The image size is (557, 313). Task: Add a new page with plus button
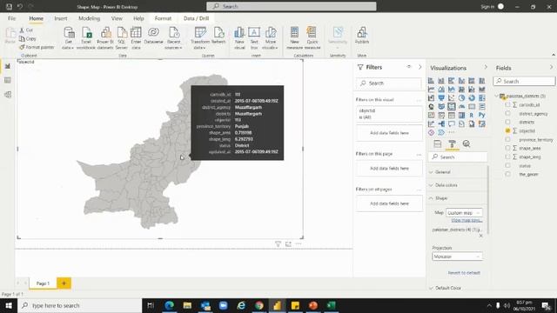[x=64, y=283]
